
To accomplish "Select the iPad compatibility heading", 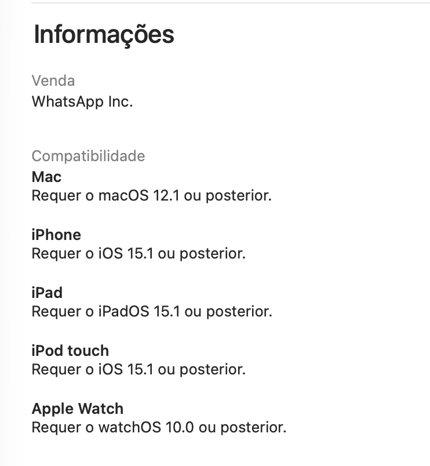I will point(47,293).
